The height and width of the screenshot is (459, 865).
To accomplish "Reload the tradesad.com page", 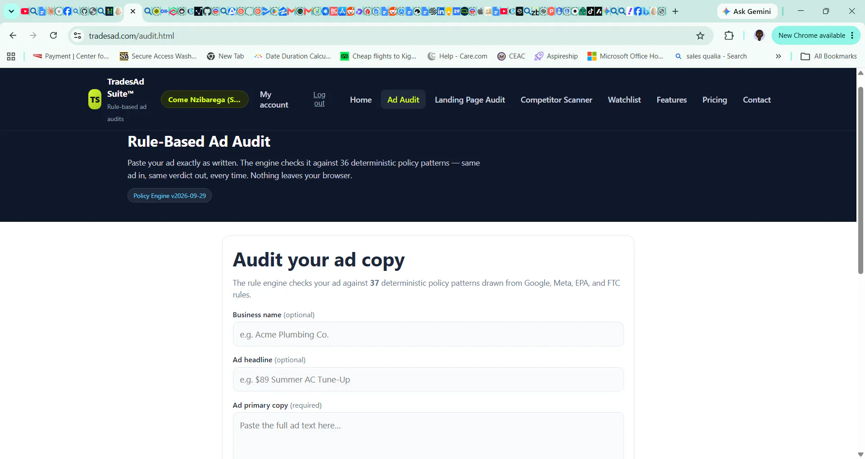I will pyautogui.click(x=53, y=36).
